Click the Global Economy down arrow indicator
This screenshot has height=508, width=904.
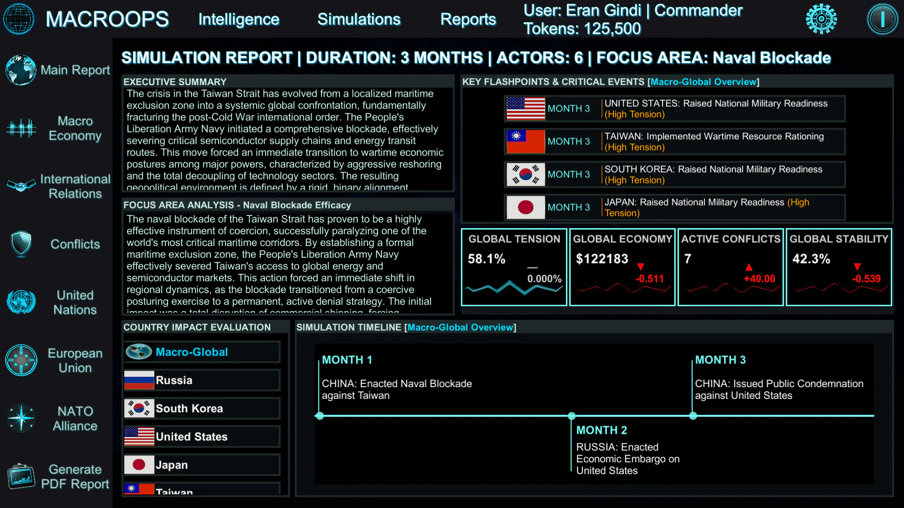click(x=640, y=267)
